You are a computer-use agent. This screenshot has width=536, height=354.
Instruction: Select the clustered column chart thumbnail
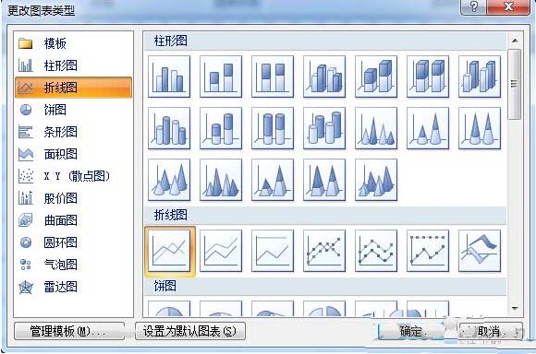tap(169, 77)
